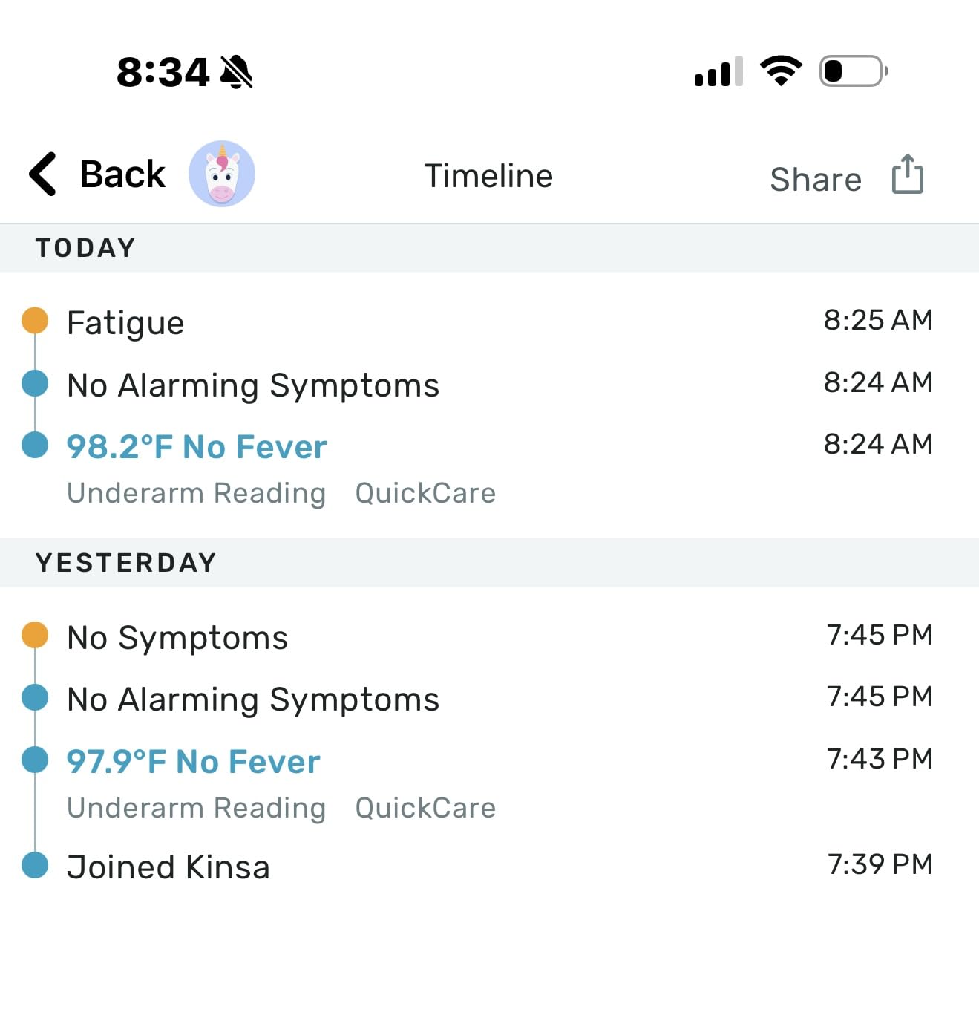The height and width of the screenshot is (1021, 979).
Task: Tap the Timeline page title
Action: (x=488, y=176)
